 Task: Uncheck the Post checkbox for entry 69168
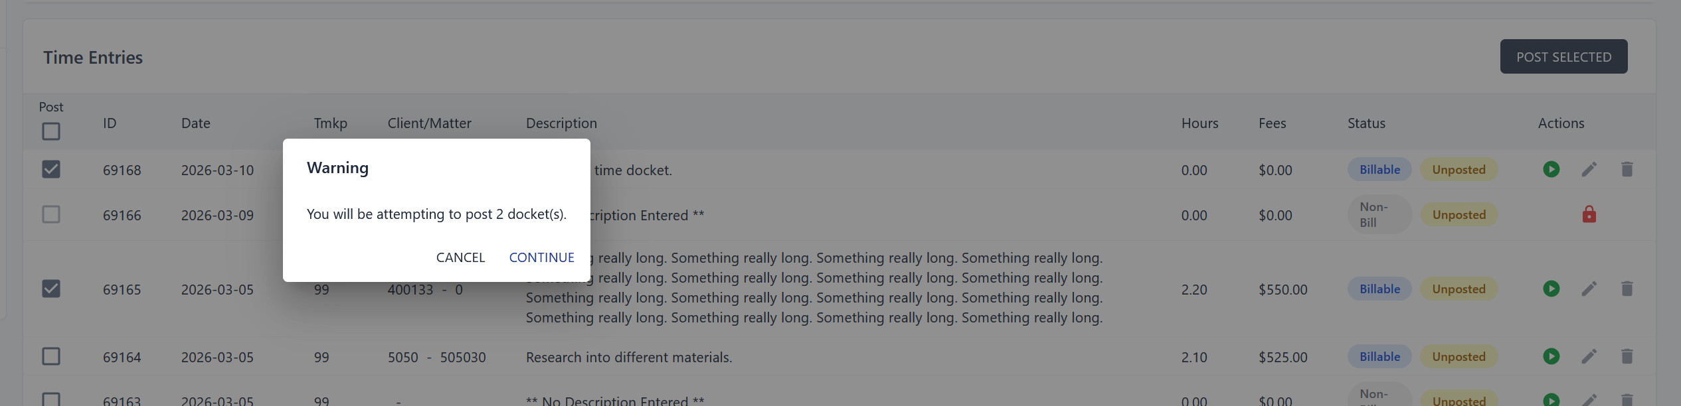click(51, 170)
